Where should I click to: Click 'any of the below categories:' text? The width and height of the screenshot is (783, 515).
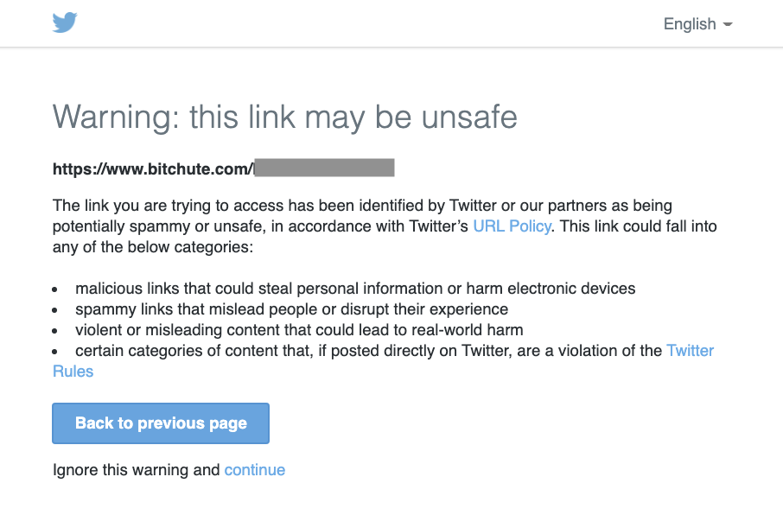tap(153, 247)
